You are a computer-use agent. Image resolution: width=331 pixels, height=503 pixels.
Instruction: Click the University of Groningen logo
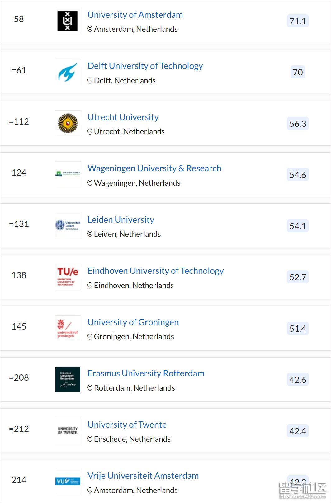click(x=68, y=328)
